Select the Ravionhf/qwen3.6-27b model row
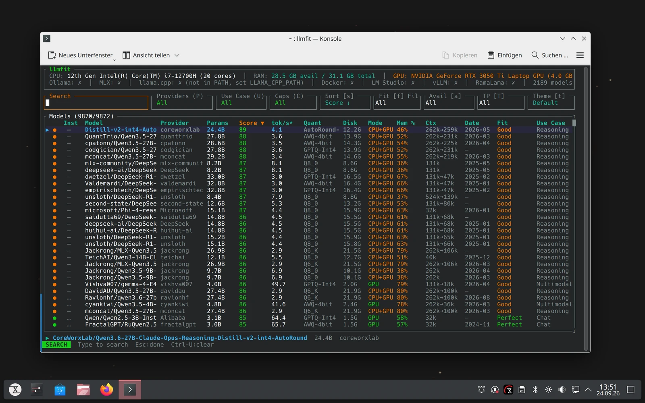Image resolution: width=645 pixels, height=403 pixels. (308, 297)
